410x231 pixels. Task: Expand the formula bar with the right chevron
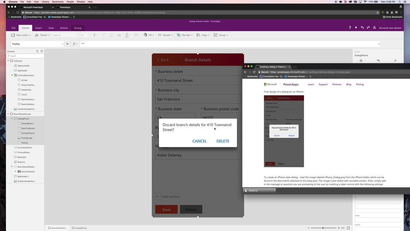379,44
